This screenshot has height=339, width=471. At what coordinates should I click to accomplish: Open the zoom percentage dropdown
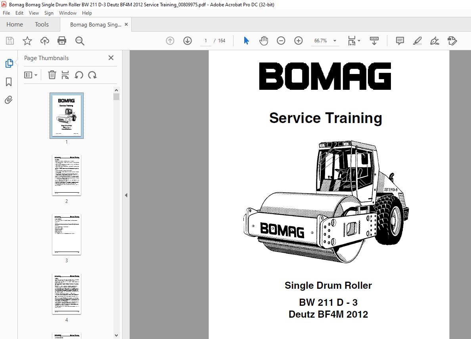[335, 41]
